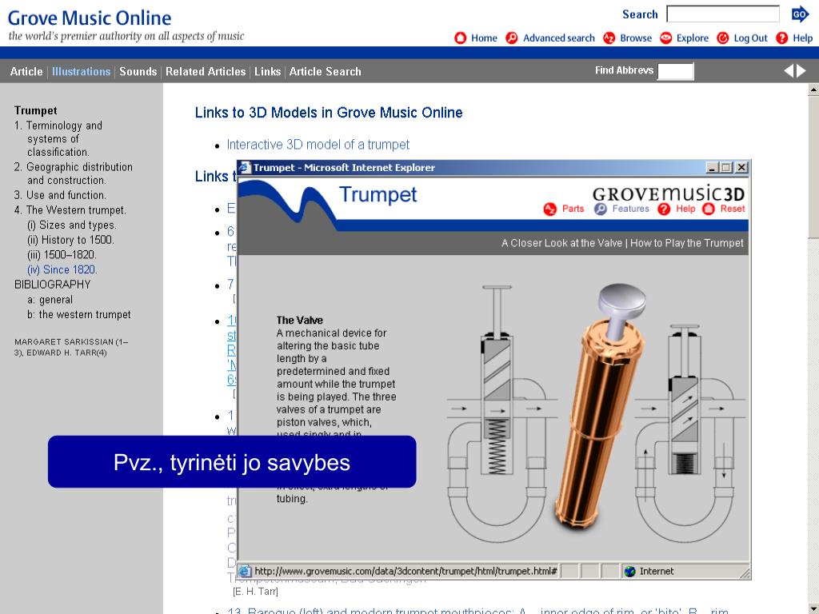Image resolution: width=819 pixels, height=614 pixels.
Task: Click the Advanced search magnifier icon
Action: tap(512, 38)
